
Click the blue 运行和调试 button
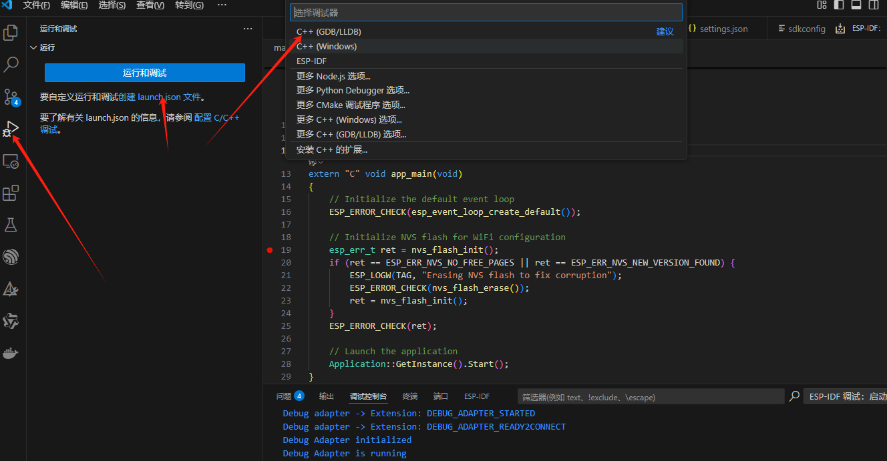tap(145, 73)
